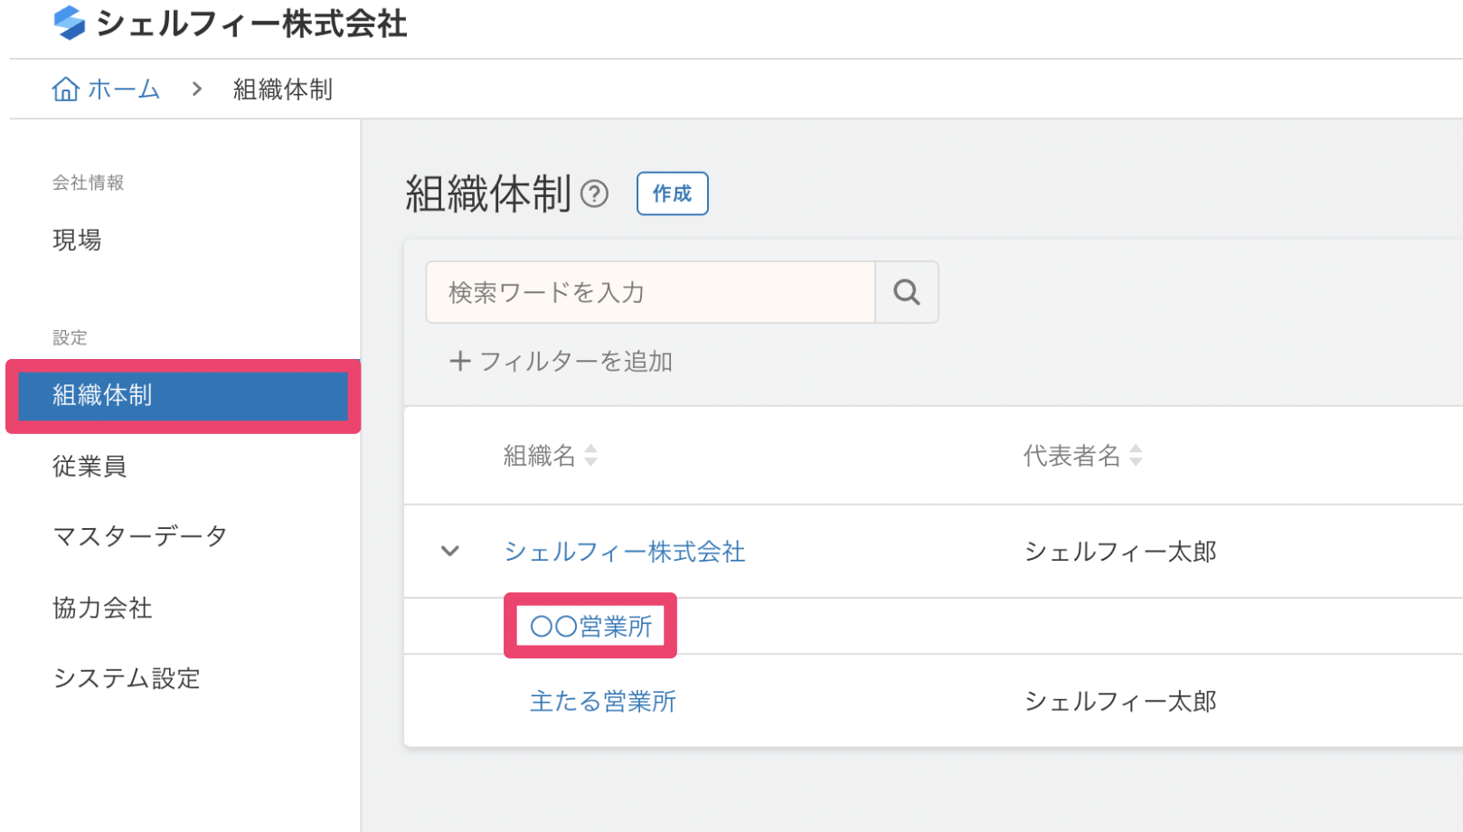Click the 作成 button
The width and height of the screenshot is (1463, 832).
(x=672, y=194)
